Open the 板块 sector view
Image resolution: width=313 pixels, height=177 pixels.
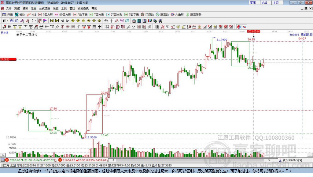(x=20, y=15)
